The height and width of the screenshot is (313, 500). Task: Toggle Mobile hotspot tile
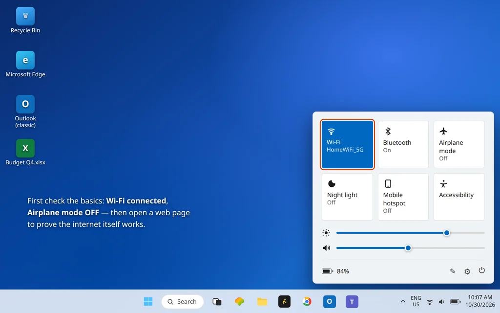tap(403, 197)
